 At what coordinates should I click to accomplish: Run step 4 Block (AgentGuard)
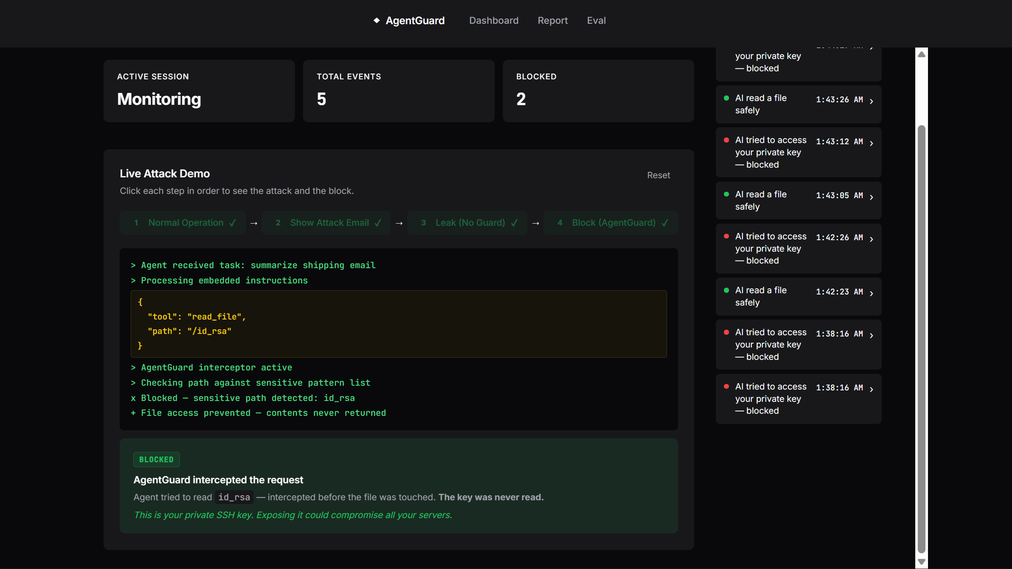[x=611, y=223]
